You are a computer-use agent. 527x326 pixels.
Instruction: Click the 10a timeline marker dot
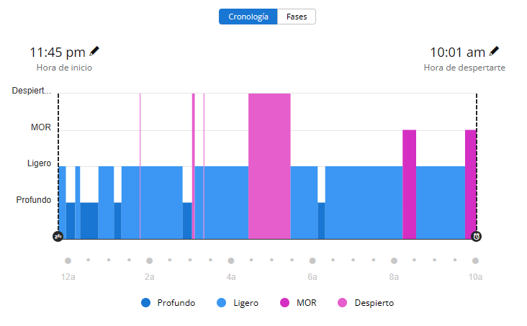click(x=475, y=261)
